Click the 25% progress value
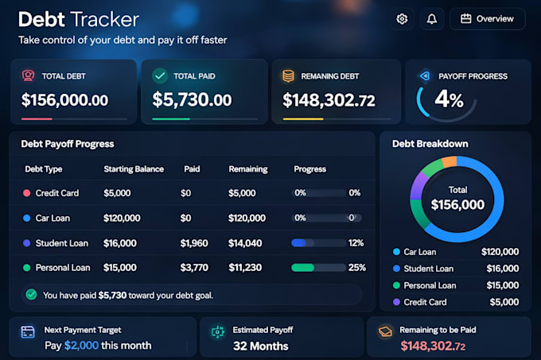Screen dimensions: 541x360 (356, 268)
